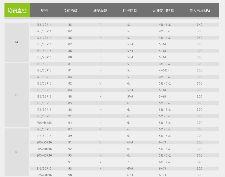Click the 185/55R15 specification cell
The width and height of the screenshot is (225, 177).
pyautogui.click(x=44, y=83)
